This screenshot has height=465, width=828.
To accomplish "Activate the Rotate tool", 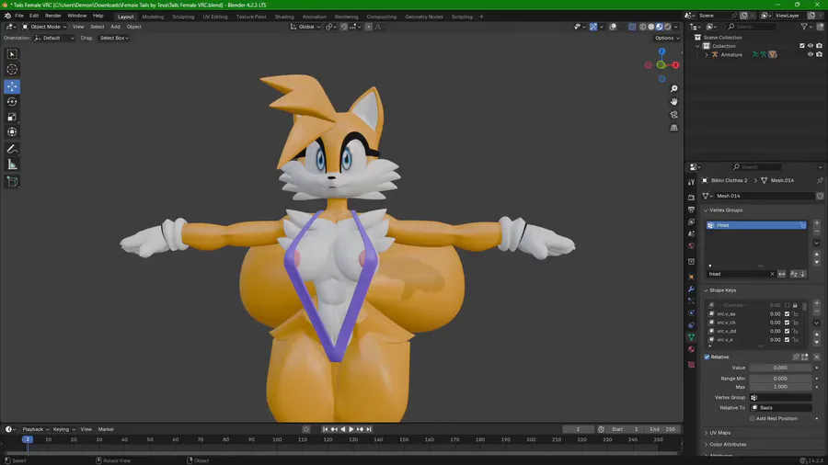I will 12,102.
